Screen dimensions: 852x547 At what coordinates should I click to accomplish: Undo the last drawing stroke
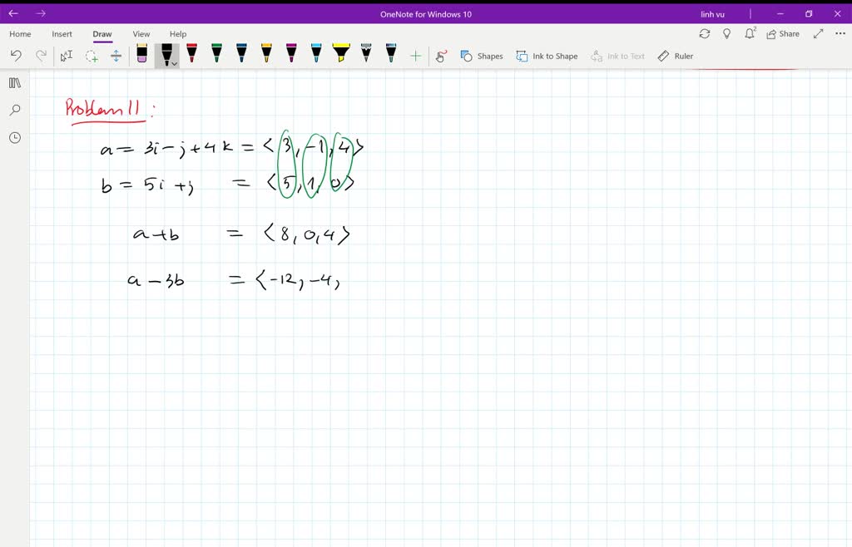(x=15, y=56)
